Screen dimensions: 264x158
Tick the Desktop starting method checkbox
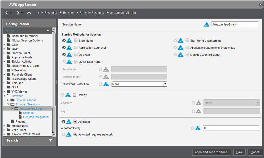click(x=76, y=55)
